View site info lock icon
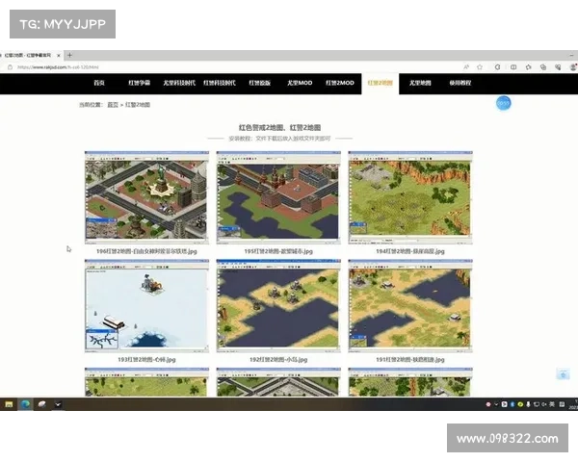This screenshot has height=462, width=578. tap(10, 67)
